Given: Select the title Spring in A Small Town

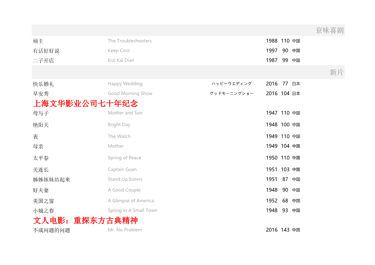Looking at the screenshot, I should click(x=133, y=210).
